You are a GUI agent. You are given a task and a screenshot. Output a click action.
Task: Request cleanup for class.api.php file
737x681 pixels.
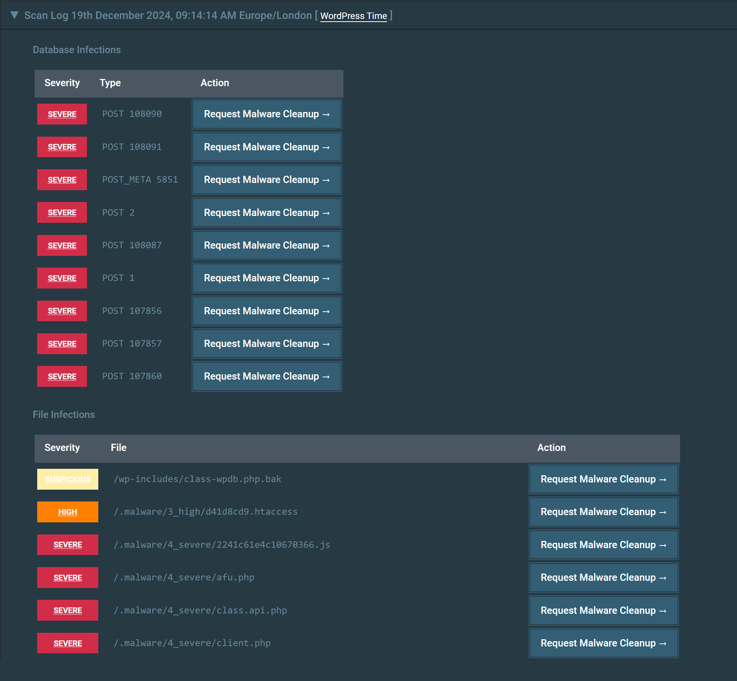pos(603,611)
